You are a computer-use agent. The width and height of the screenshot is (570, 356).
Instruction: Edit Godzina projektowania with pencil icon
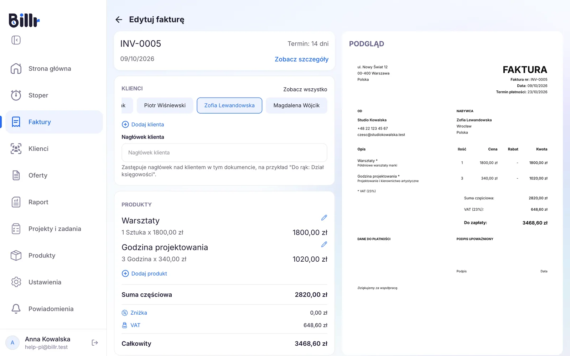[324, 244]
